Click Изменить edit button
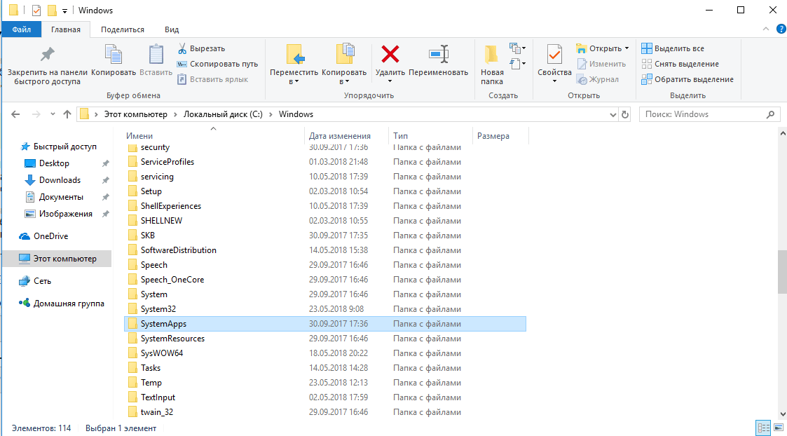The width and height of the screenshot is (787, 436). (601, 64)
